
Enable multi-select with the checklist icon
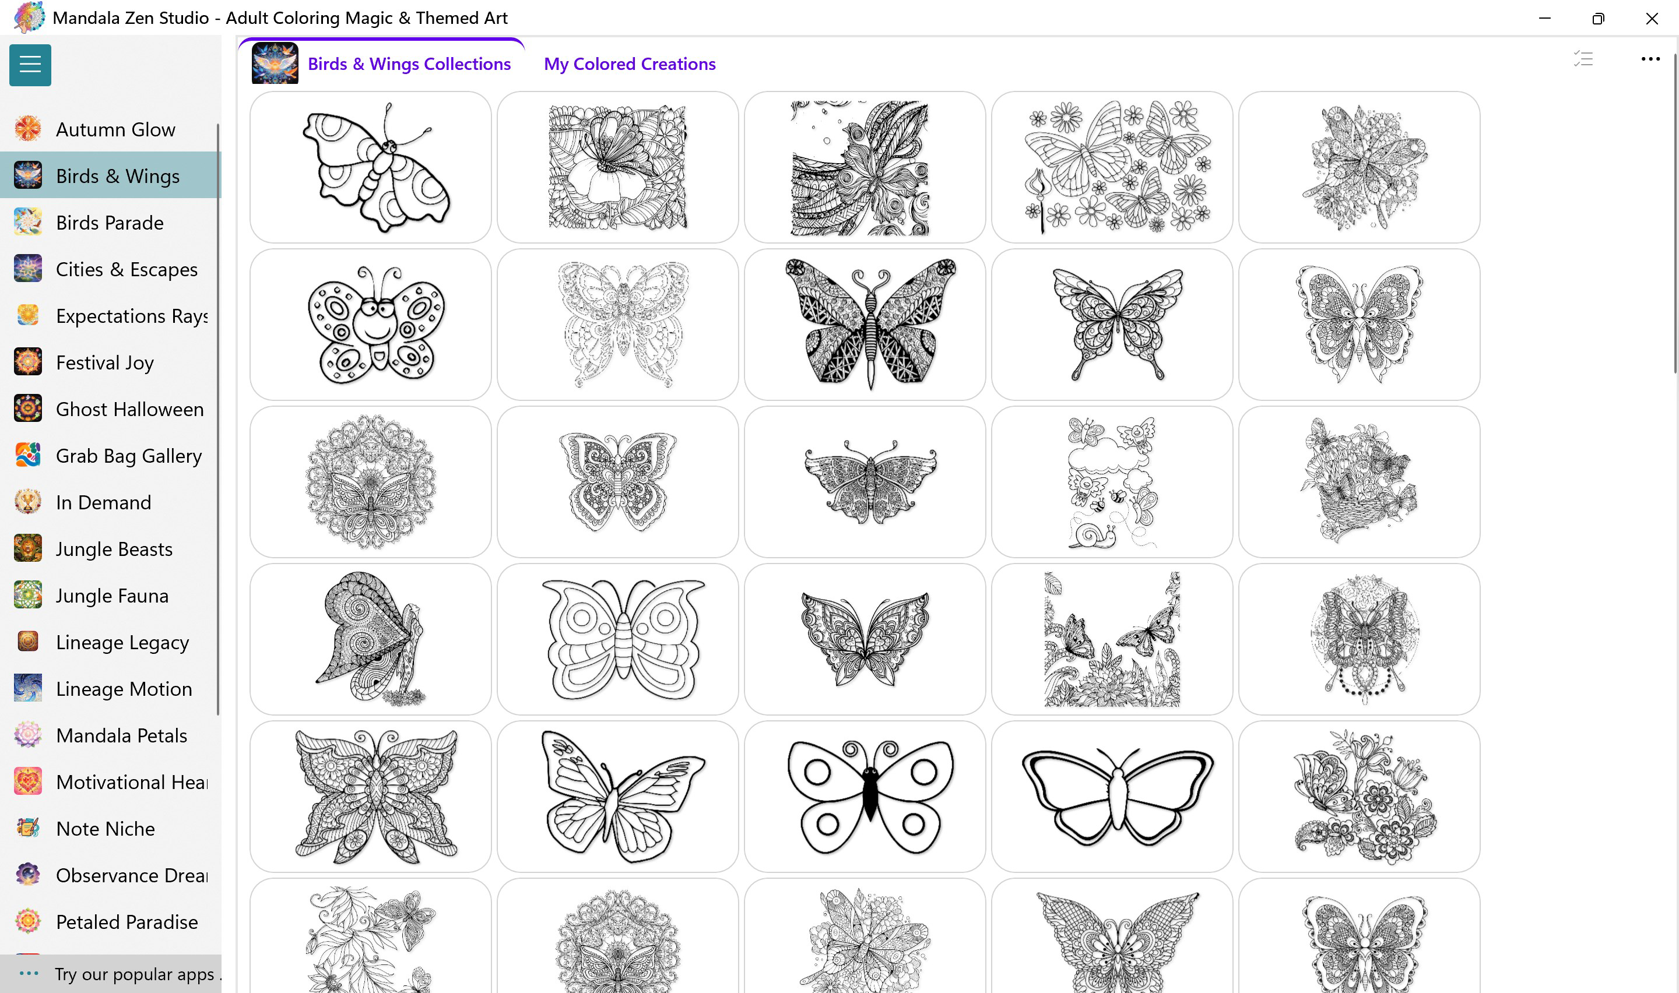click(x=1582, y=59)
